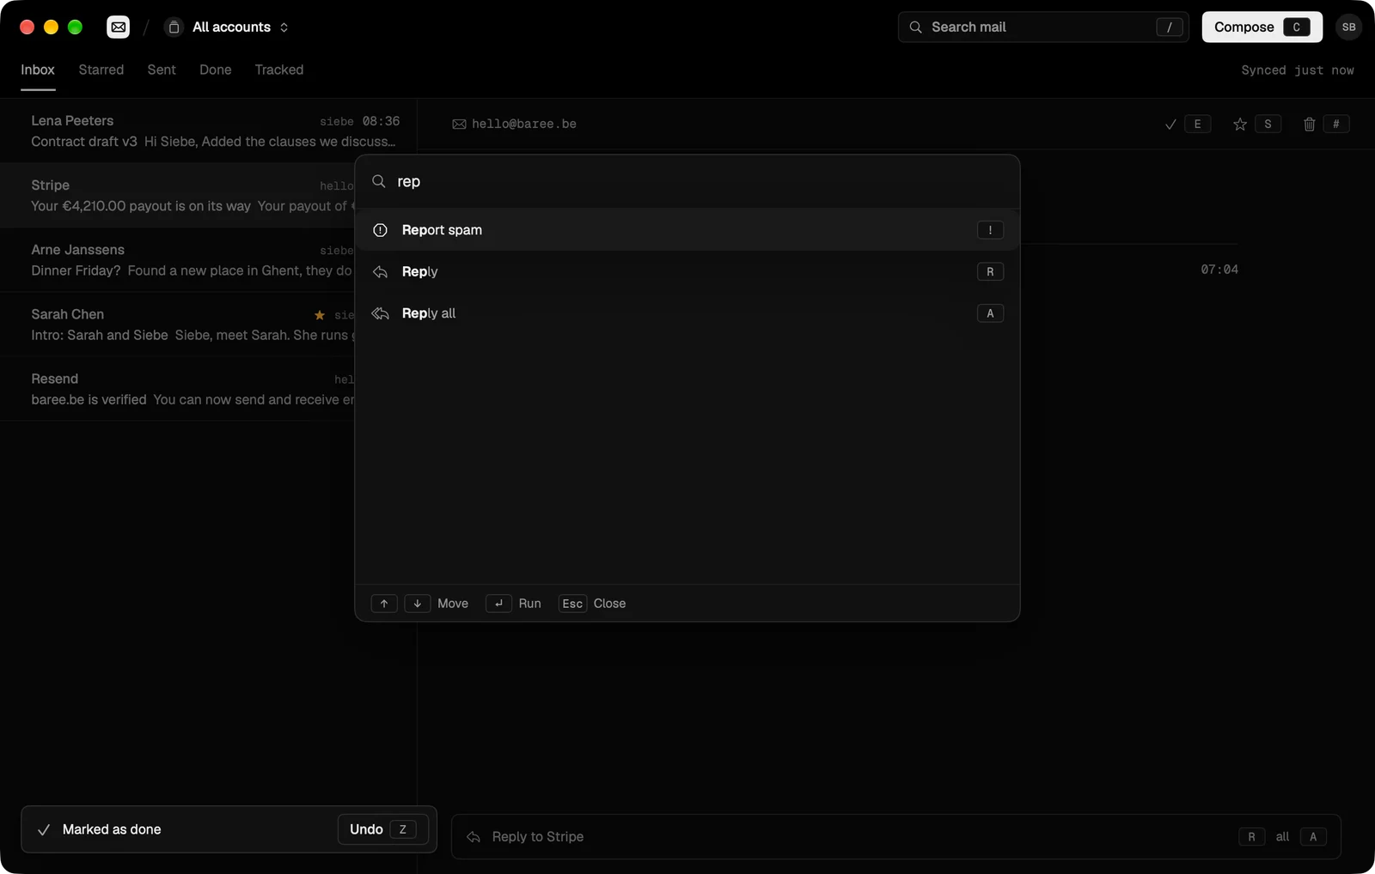
Task: Open the Sarah Chen intro email
Action: (177, 325)
